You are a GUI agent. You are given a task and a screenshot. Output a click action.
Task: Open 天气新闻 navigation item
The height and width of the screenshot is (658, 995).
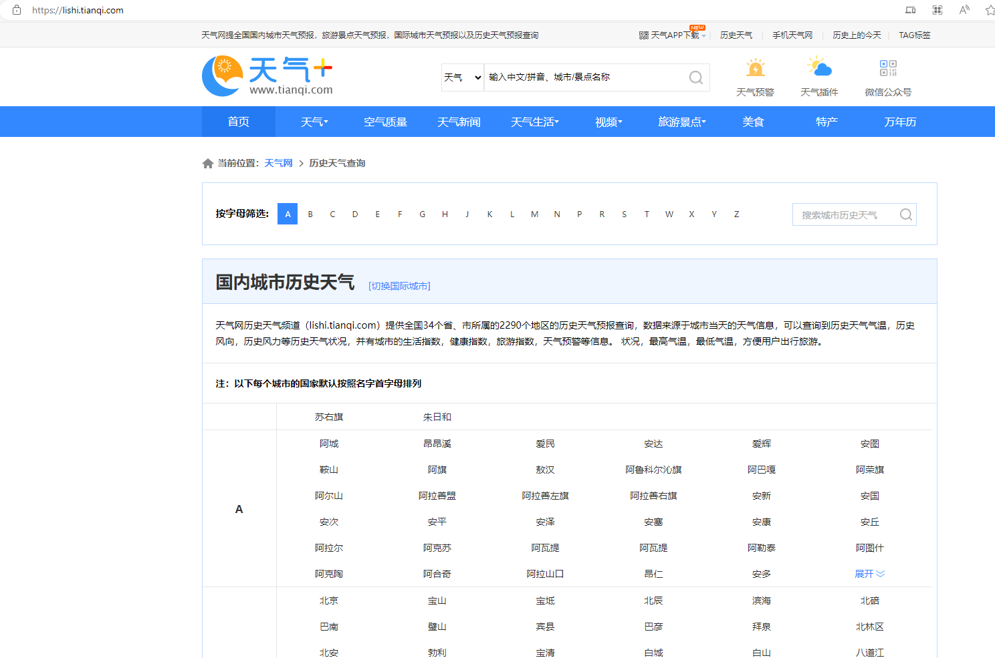tap(459, 122)
